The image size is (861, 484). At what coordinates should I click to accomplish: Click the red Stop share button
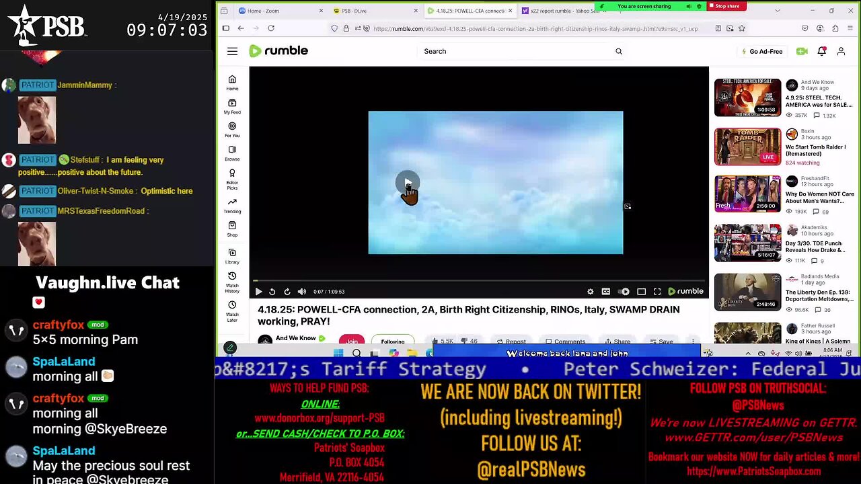tap(724, 6)
